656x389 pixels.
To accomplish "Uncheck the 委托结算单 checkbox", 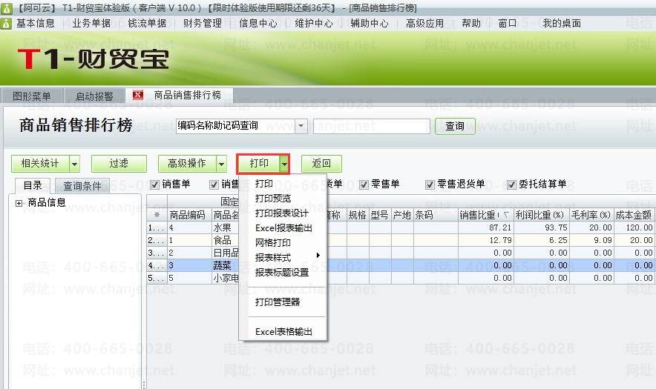I will pyautogui.click(x=511, y=184).
